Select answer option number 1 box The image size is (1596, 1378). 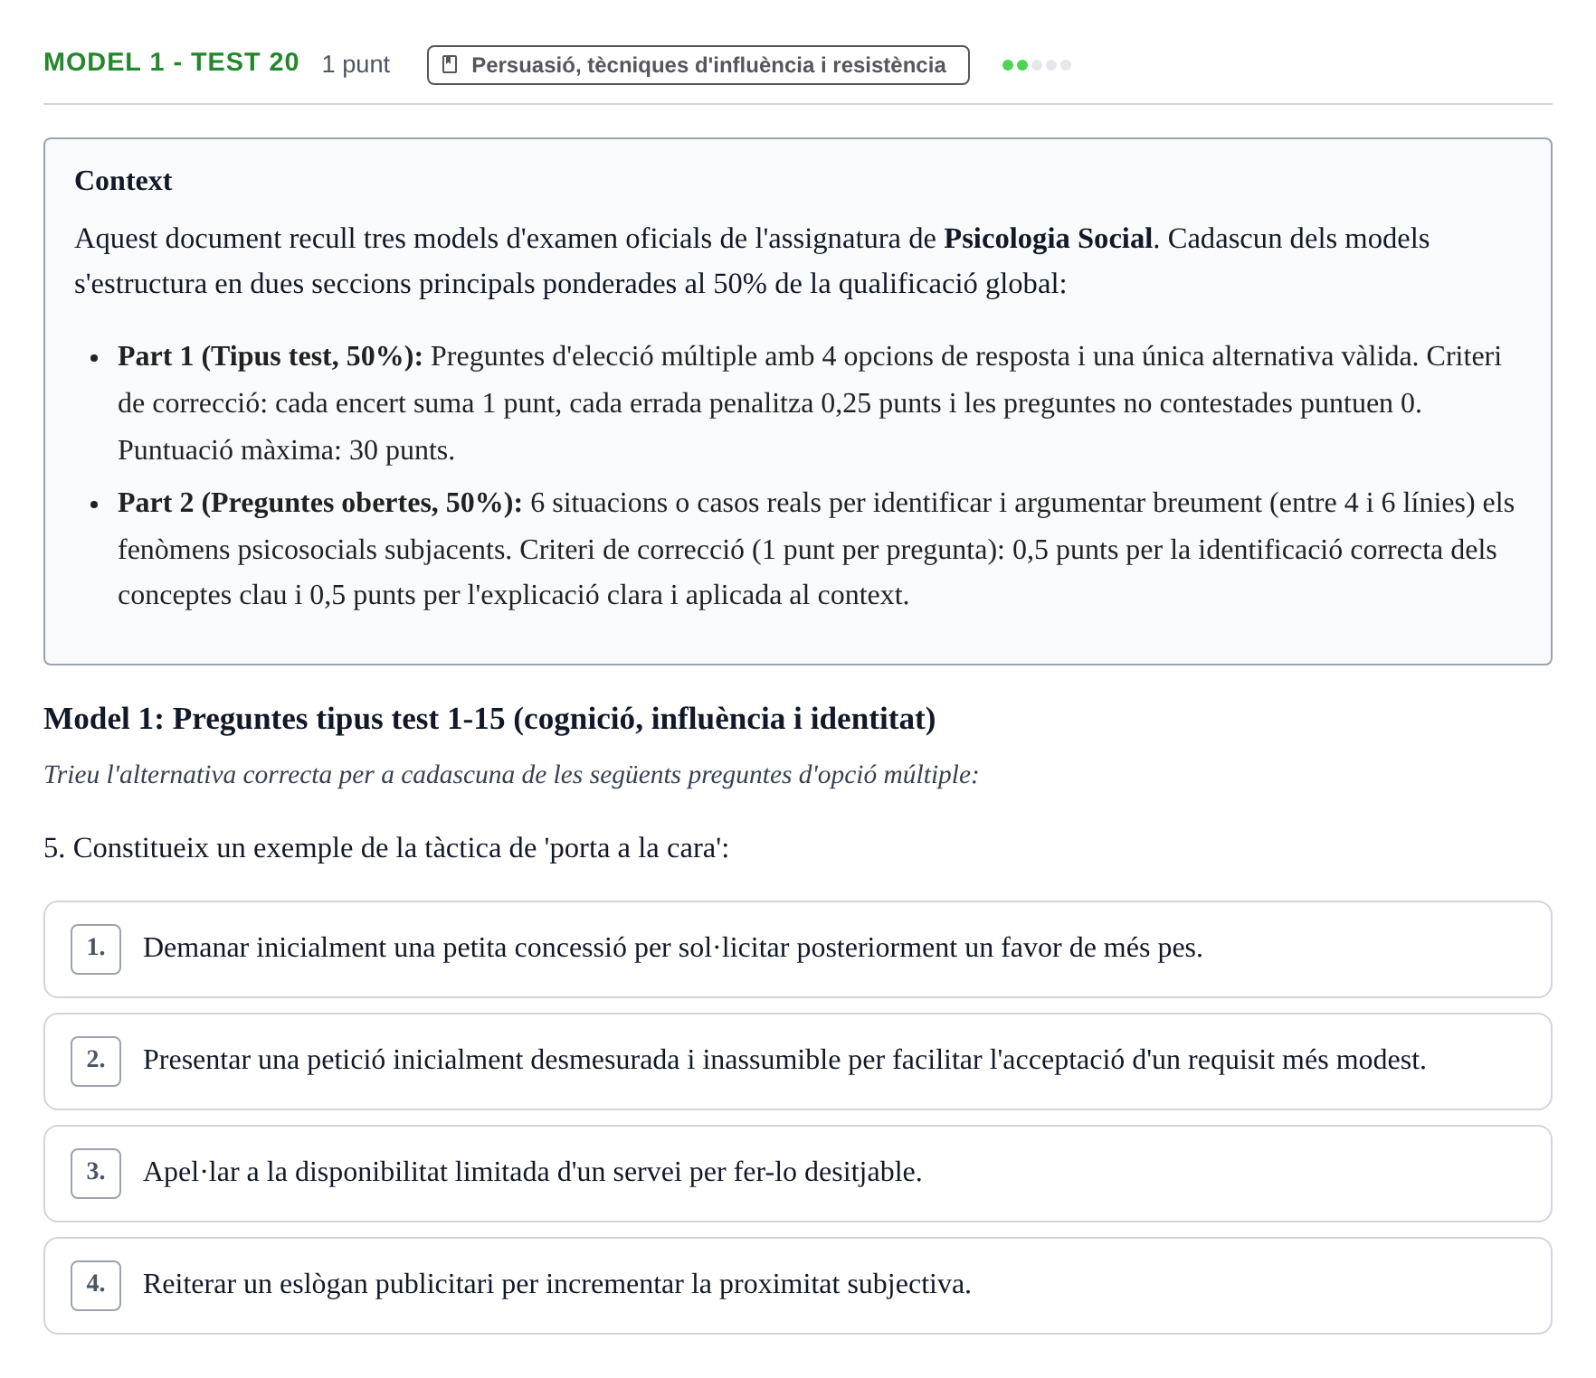click(96, 949)
